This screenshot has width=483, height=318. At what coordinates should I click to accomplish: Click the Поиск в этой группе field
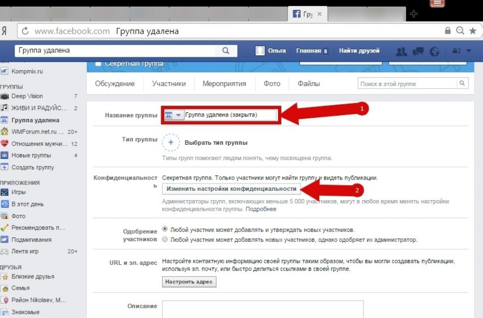pos(407,84)
